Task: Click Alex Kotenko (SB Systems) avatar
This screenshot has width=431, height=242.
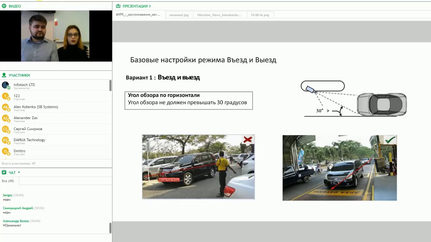Action: click(6, 108)
